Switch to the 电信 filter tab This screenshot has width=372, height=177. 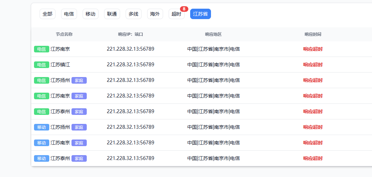[x=69, y=14]
